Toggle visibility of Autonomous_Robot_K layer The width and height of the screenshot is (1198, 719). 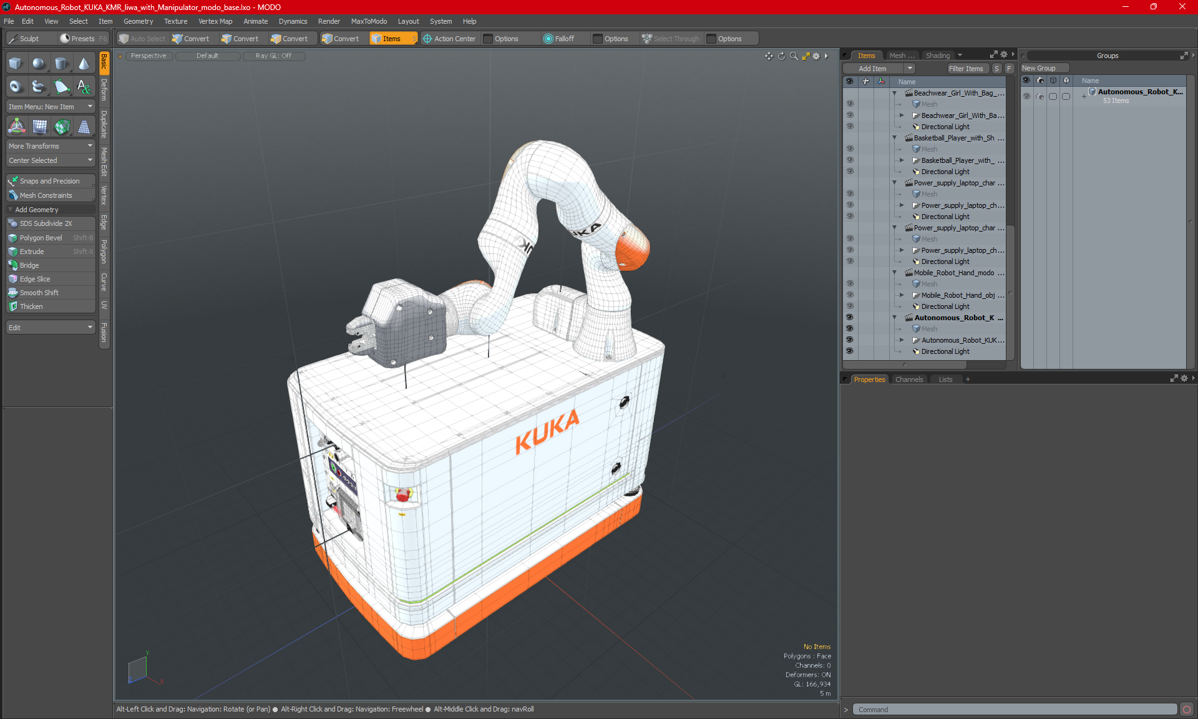849,318
